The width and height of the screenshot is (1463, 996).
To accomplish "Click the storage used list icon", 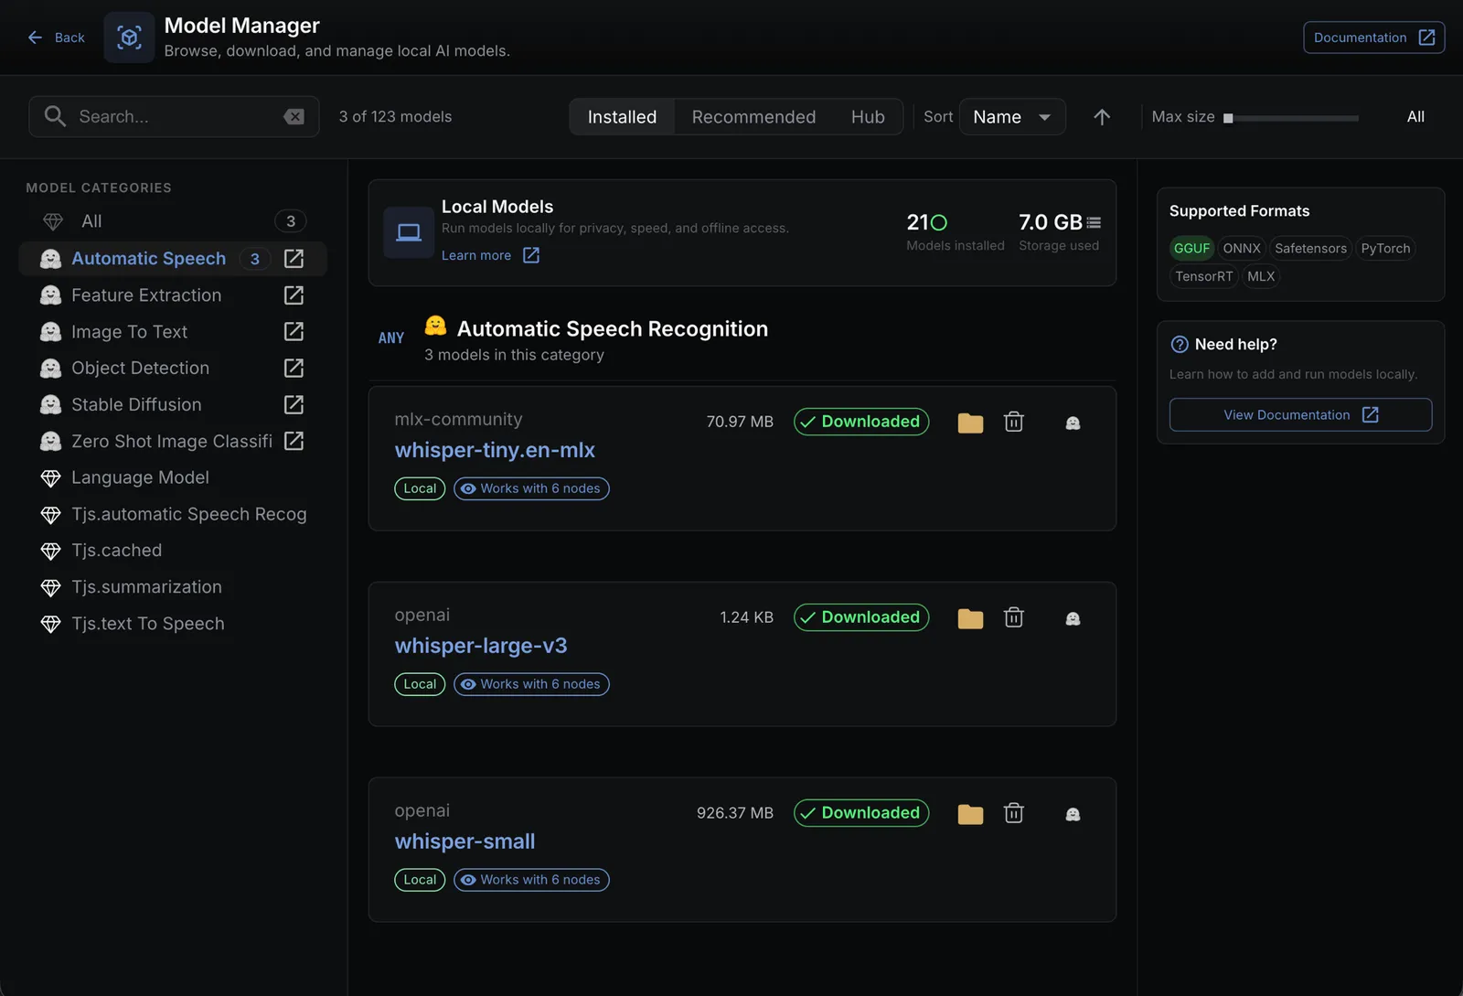I will (x=1094, y=222).
